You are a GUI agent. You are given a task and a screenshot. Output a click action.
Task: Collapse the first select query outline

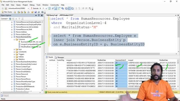(x=50, y=19)
